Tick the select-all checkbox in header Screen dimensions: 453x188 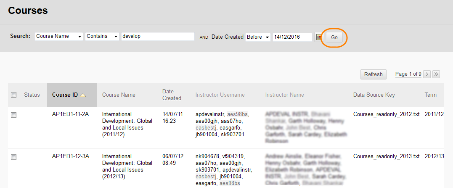point(14,95)
